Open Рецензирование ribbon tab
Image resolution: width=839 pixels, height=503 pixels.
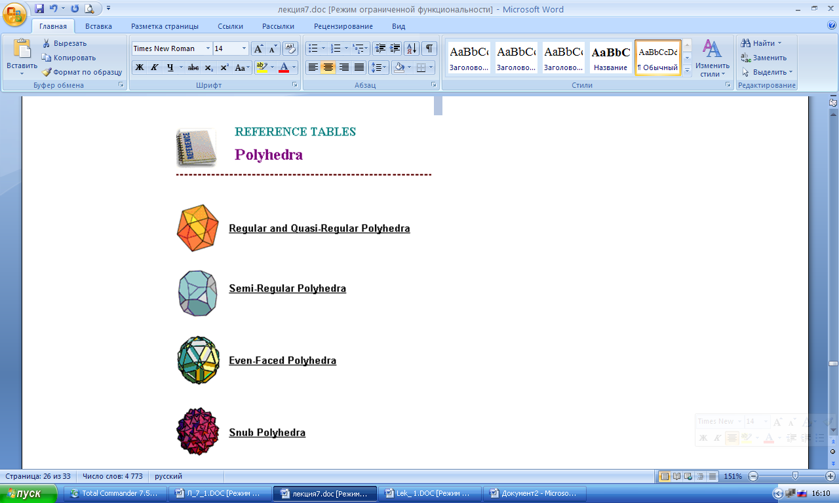click(343, 26)
